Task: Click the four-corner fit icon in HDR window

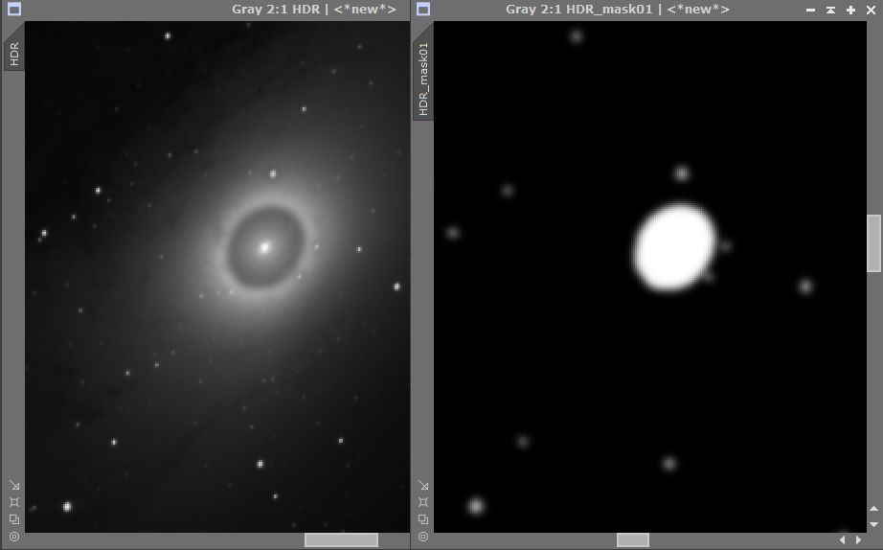Action: click(x=13, y=502)
